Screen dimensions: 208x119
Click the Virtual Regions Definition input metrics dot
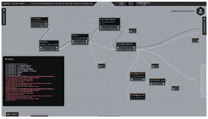118,49
